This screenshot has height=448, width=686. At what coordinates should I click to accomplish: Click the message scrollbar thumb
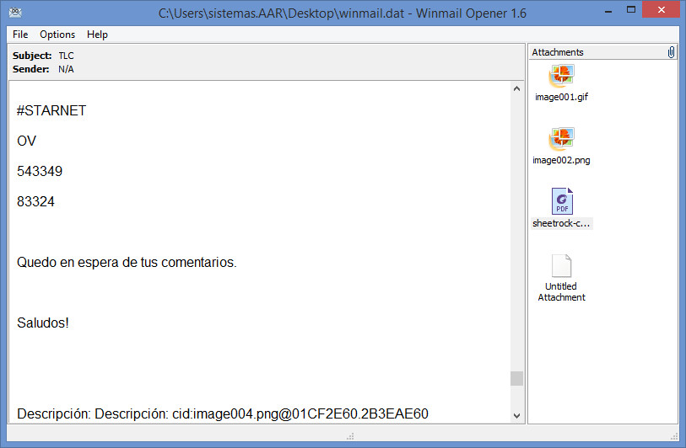pyautogui.click(x=516, y=379)
